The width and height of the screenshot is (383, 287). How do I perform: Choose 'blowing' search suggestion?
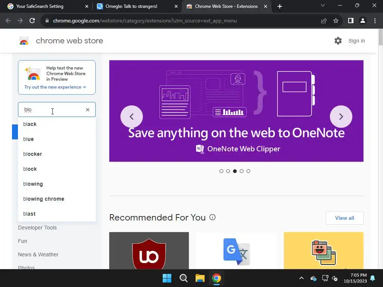[x=57, y=184]
